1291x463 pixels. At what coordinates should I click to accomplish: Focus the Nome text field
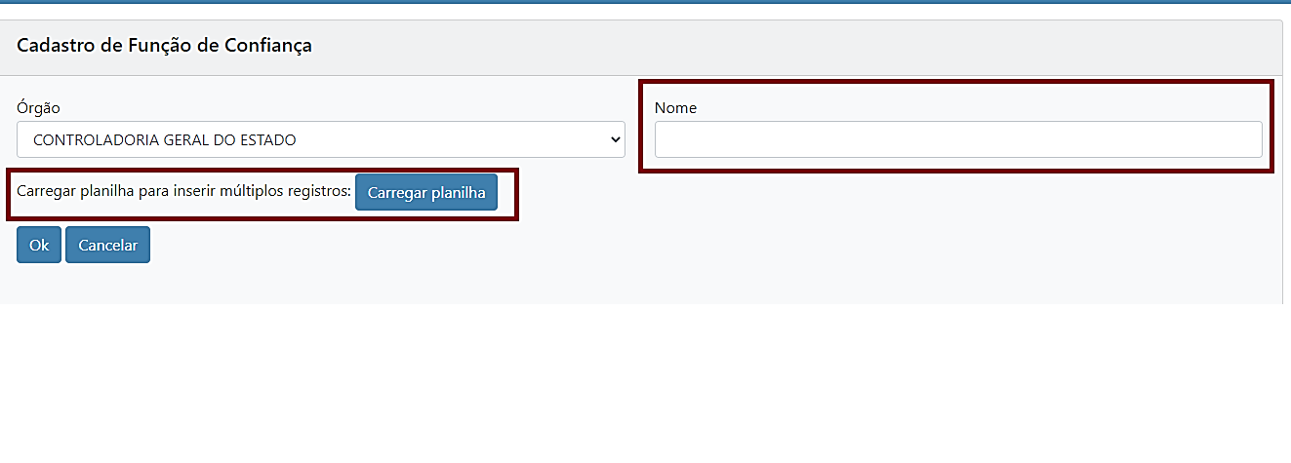pos(957,139)
